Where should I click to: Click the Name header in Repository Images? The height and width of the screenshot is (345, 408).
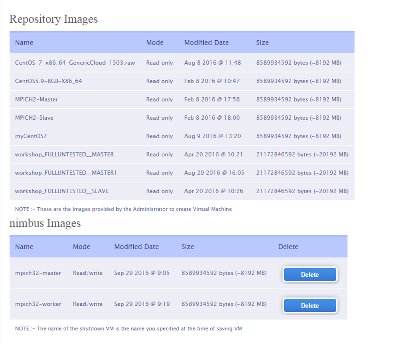[x=24, y=43]
